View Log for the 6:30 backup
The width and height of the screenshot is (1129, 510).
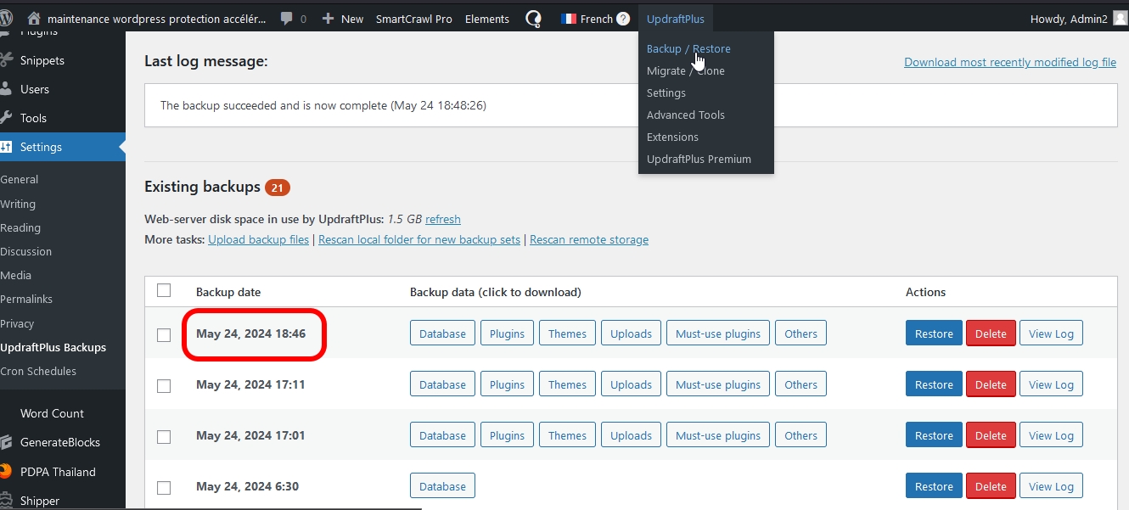[1051, 486]
